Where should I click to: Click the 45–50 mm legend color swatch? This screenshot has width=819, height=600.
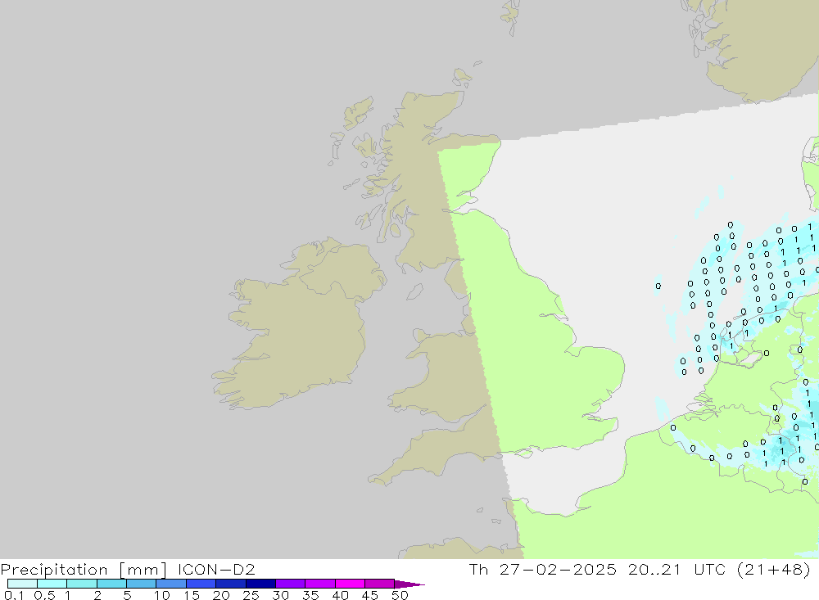379,584
